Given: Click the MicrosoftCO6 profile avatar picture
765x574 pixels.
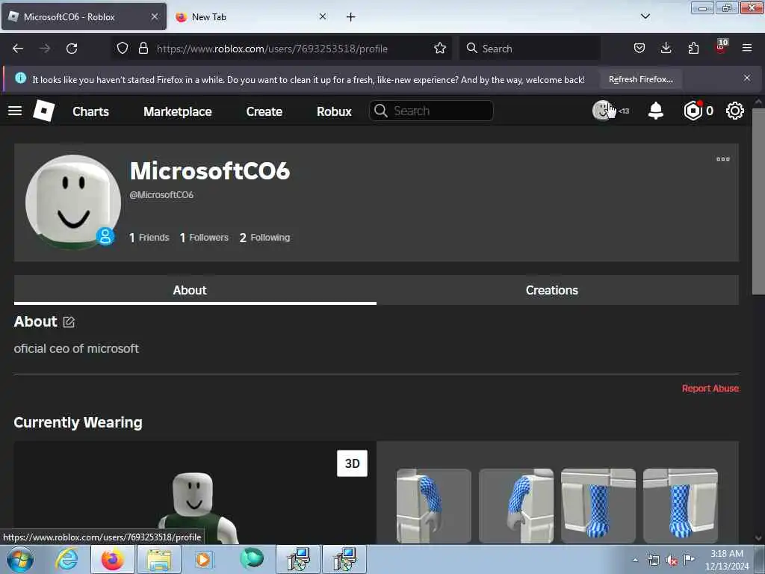Looking at the screenshot, I should (73, 202).
